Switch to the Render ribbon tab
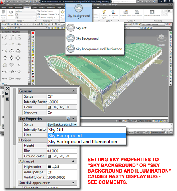177x191 pixels. click(27, 7)
